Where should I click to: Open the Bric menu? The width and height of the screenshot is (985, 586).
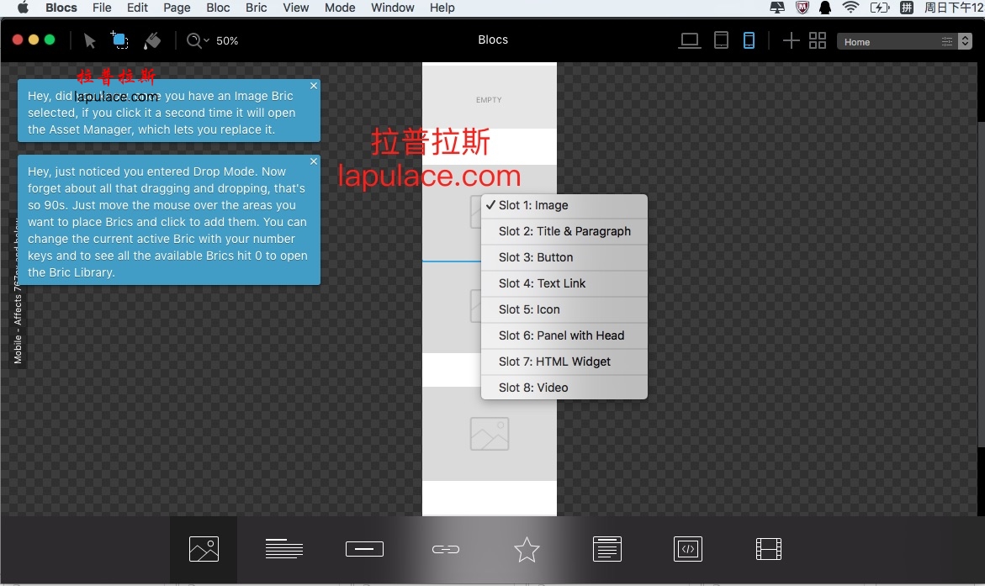click(257, 8)
